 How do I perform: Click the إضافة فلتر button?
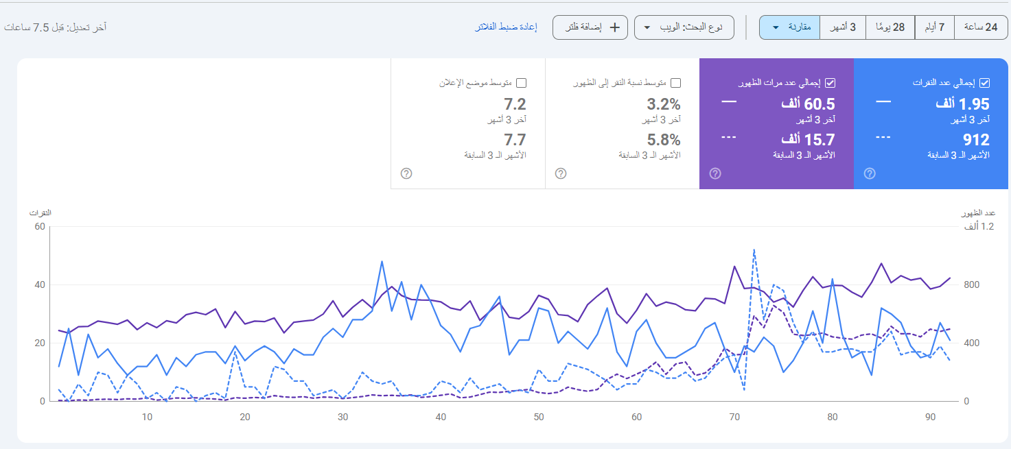click(589, 27)
